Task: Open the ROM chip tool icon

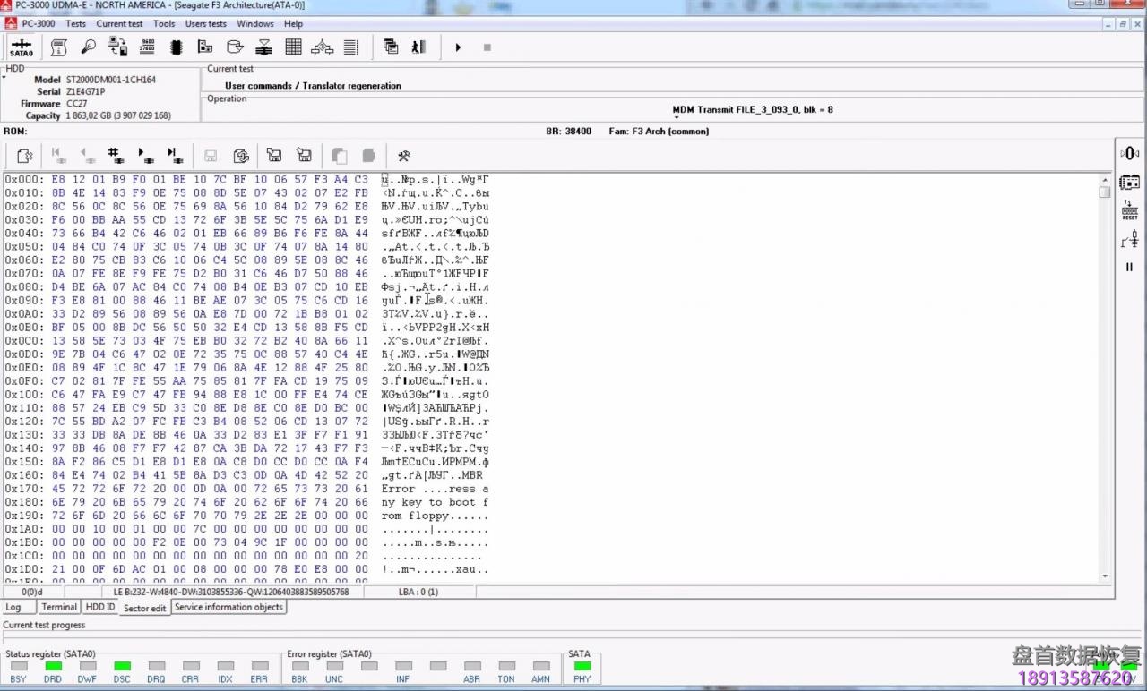Action: 176,47
